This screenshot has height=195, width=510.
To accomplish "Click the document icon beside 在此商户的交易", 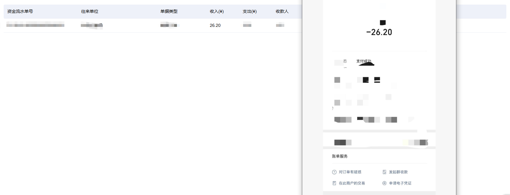I will 334,183.
